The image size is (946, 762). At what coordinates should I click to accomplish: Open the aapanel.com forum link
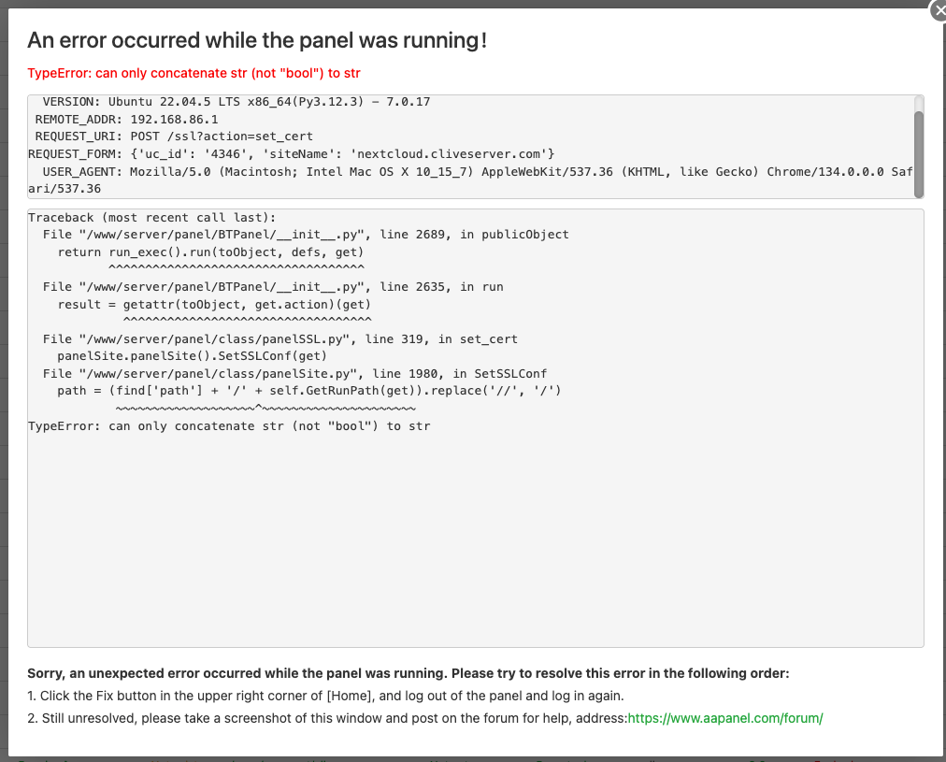(725, 718)
